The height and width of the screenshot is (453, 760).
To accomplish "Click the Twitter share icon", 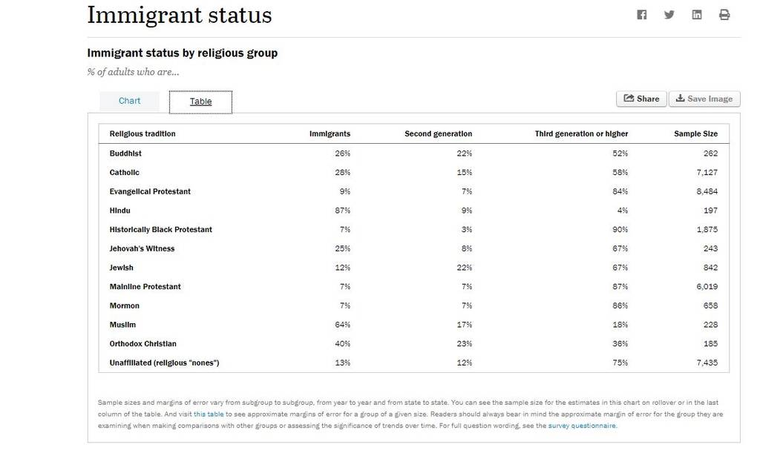I will (669, 15).
